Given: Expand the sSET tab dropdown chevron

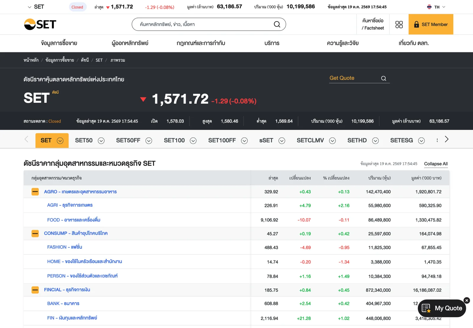Looking at the screenshot, I should (282, 141).
